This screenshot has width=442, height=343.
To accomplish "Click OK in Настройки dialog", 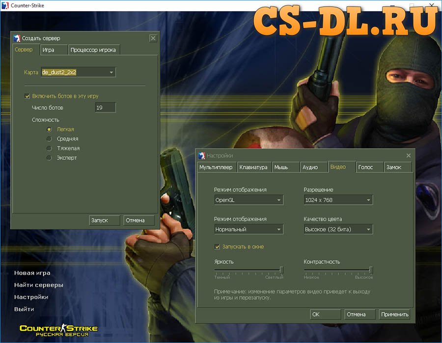I will [325, 314].
